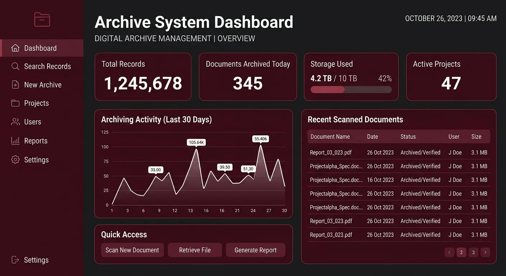Click the folder icon beside Projects
The height and width of the screenshot is (276, 506).
(x=15, y=103)
